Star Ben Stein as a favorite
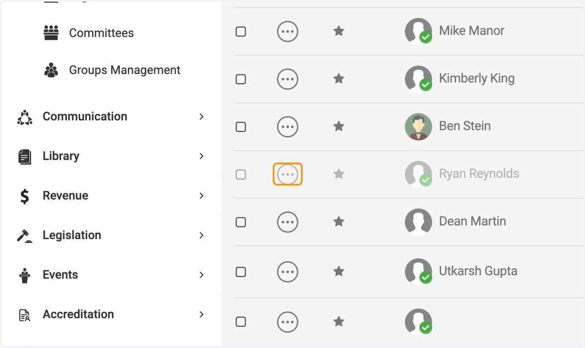Viewport: 585px width, 348px height. point(339,126)
